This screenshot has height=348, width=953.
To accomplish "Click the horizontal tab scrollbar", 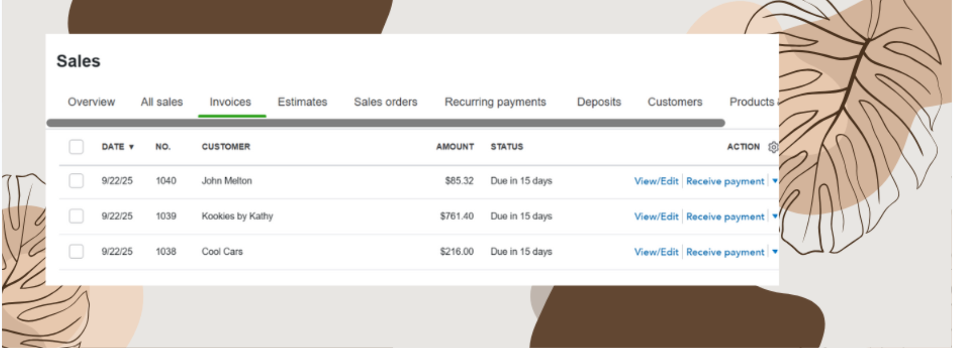I will tap(385, 123).
